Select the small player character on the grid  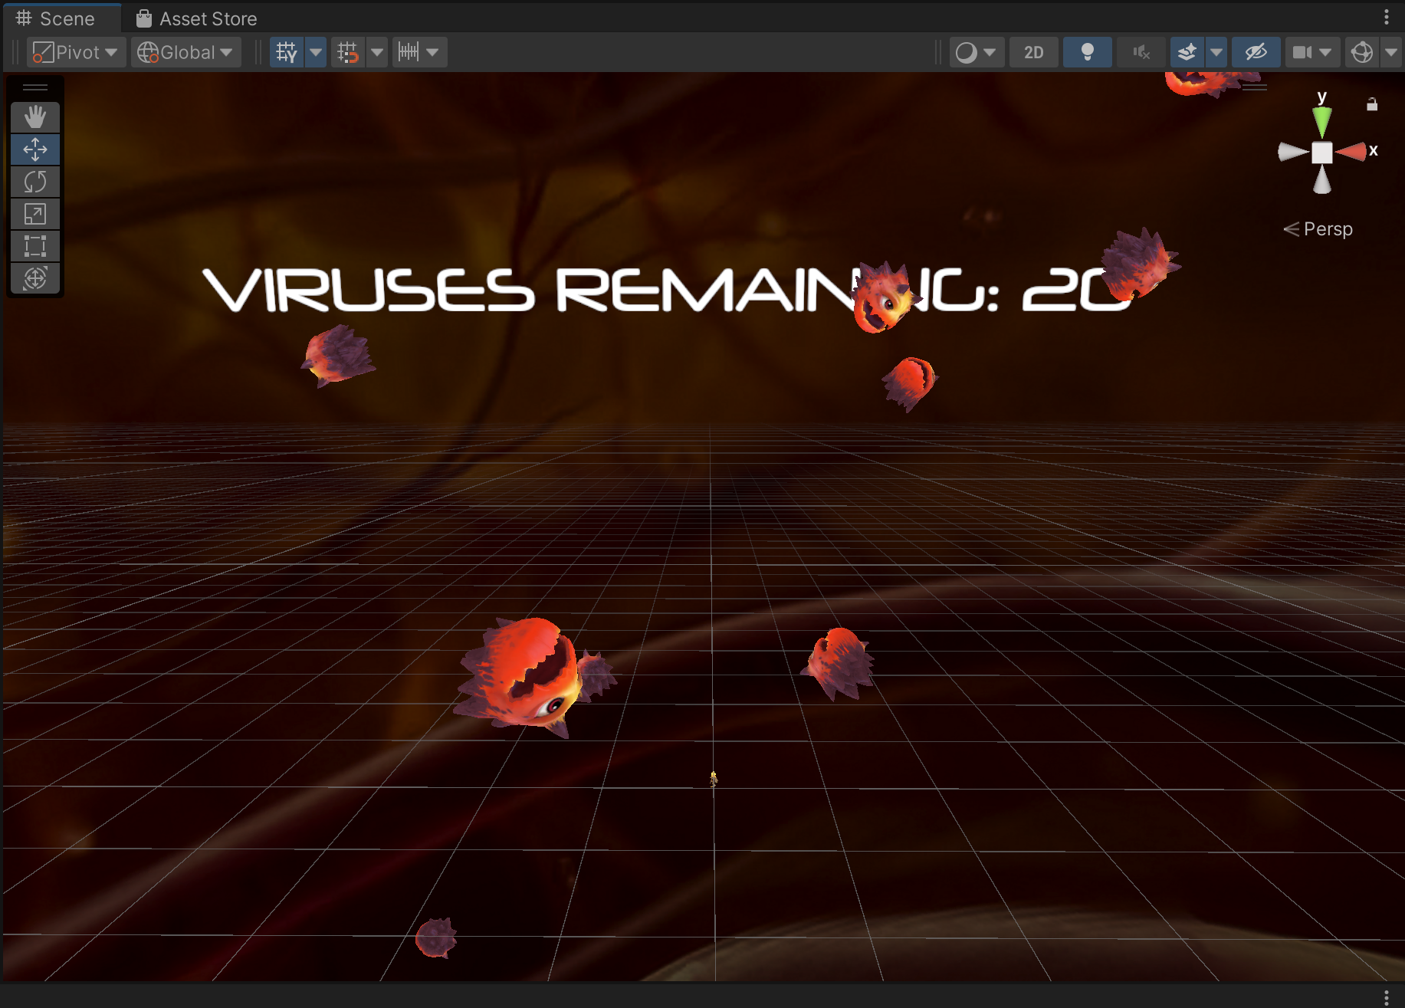pyautogui.click(x=714, y=779)
